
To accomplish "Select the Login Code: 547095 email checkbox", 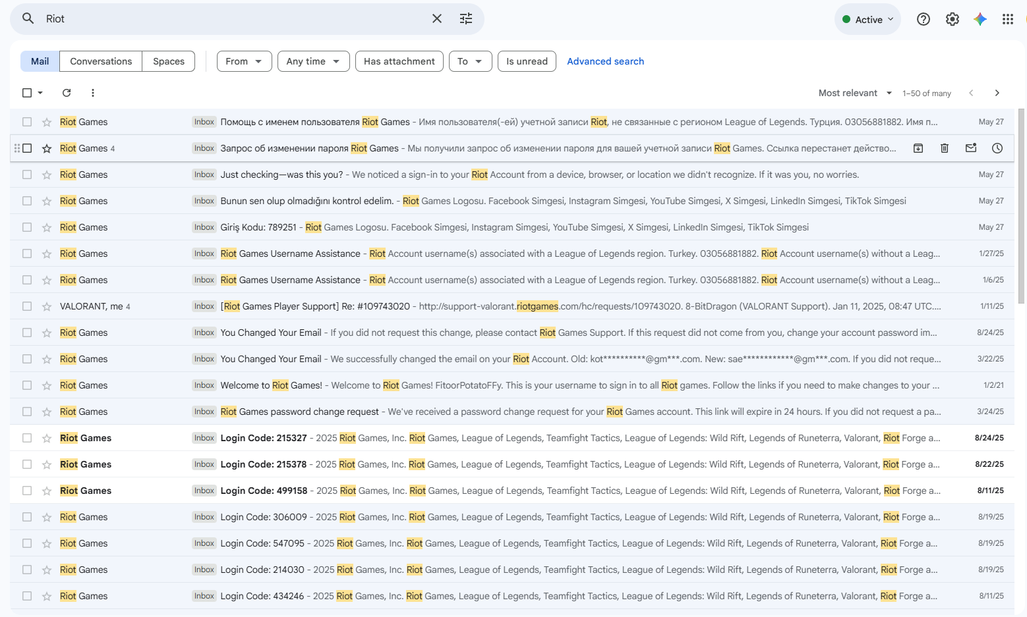I will pyautogui.click(x=27, y=543).
